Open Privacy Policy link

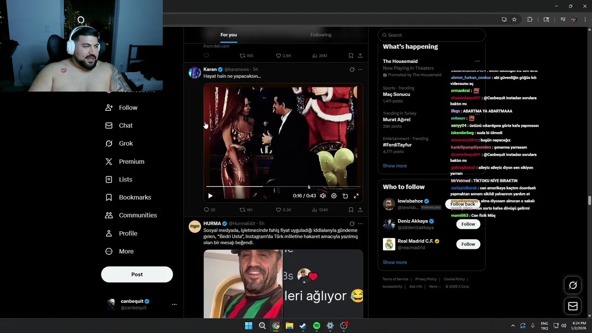(x=426, y=279)
